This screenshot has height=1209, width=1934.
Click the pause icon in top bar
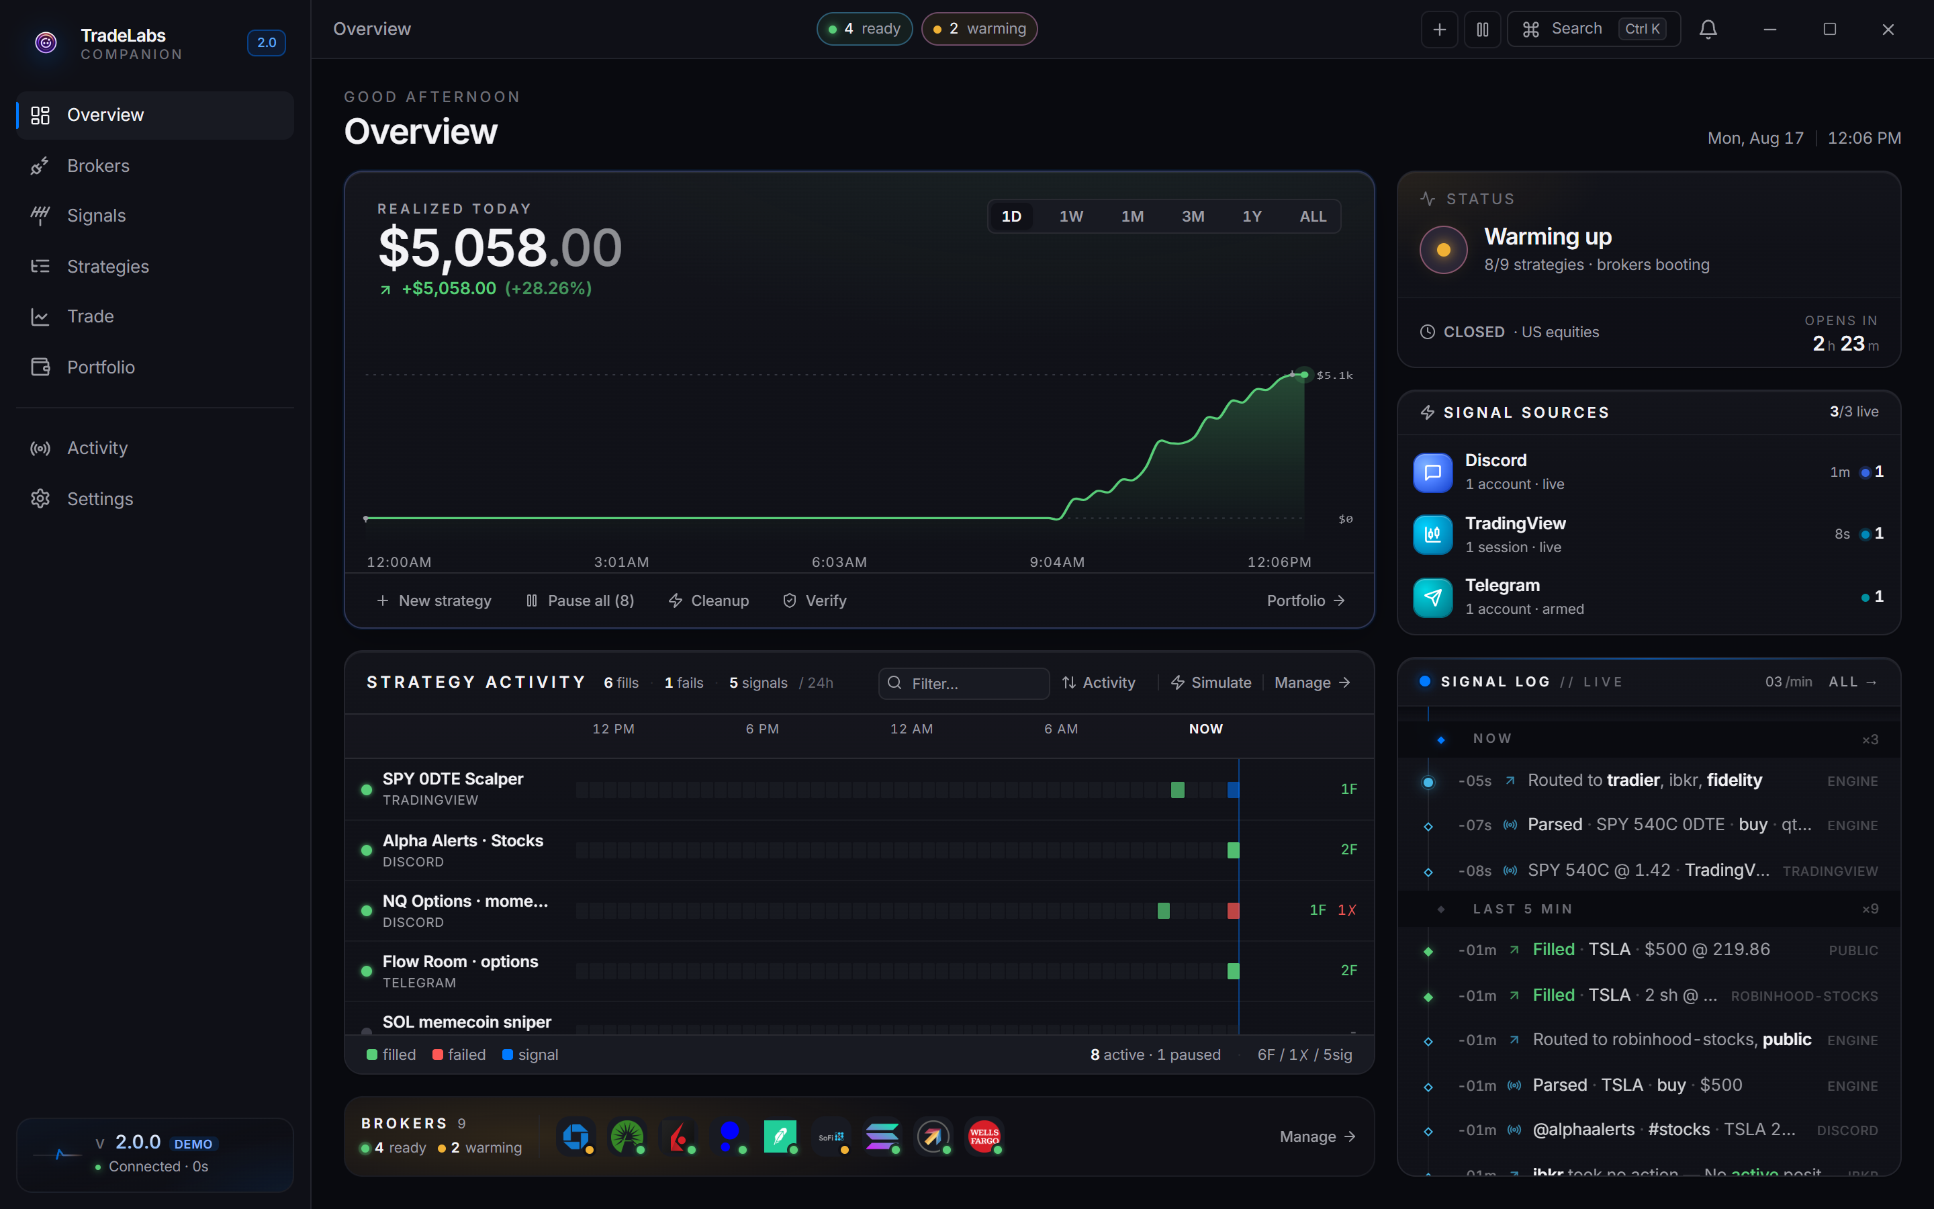tap(1483, 30)
